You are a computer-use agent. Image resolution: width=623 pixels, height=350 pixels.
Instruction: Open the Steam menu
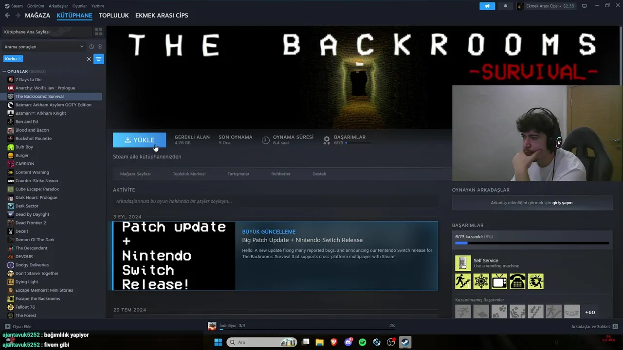[x=14, y=6]
